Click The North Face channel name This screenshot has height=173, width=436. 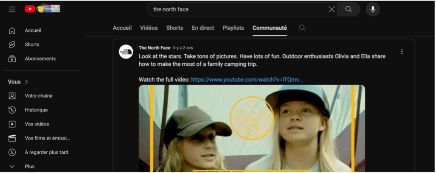pos(155,47)
